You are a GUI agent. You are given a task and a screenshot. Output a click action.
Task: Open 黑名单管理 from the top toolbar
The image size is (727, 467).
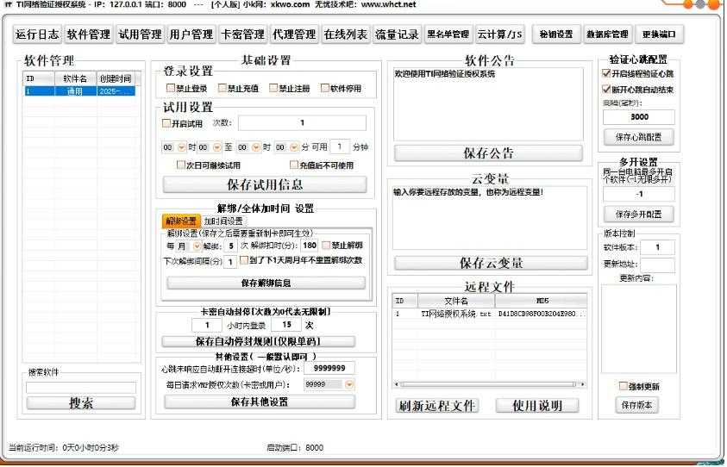click(x=448, y=34)
